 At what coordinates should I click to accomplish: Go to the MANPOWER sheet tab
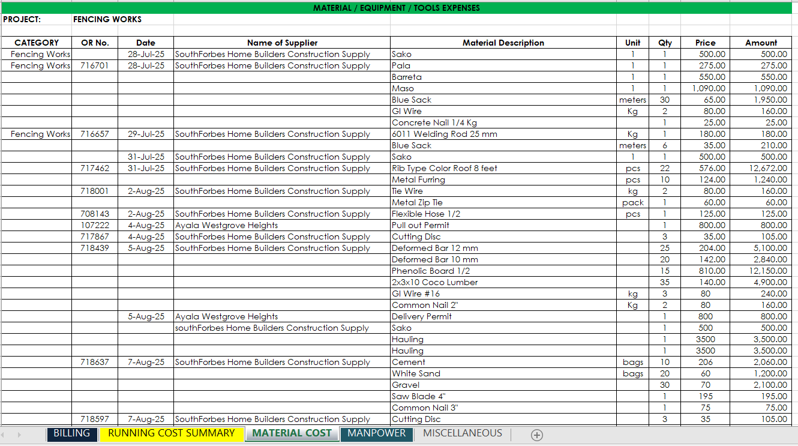376,433
